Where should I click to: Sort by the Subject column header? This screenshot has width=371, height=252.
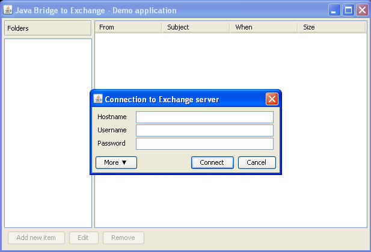pos(195,27)
